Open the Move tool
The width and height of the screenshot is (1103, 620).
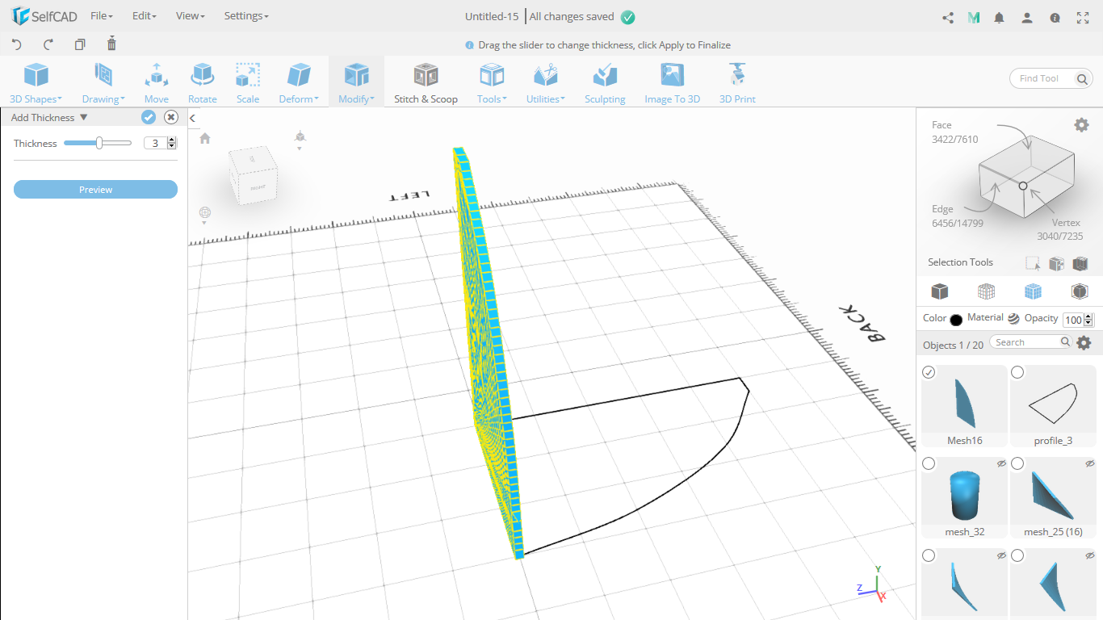click(x=157, y=84)
